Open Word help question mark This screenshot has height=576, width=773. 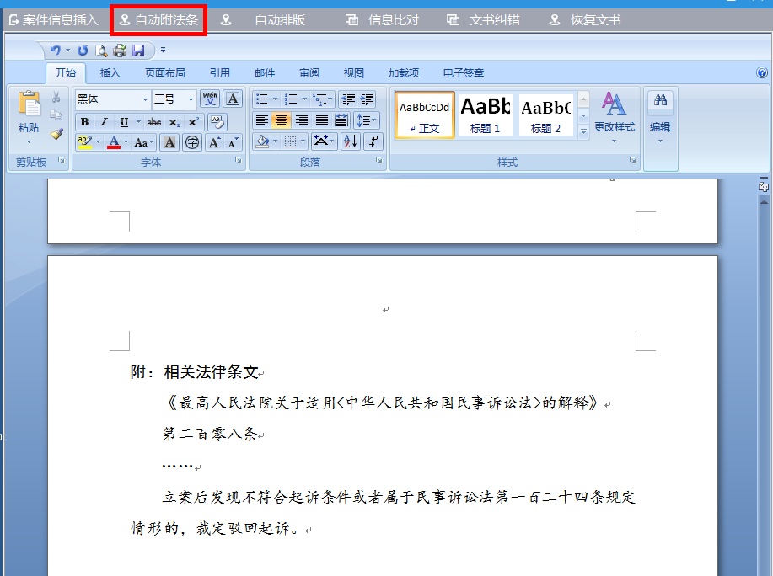[762, 73]
